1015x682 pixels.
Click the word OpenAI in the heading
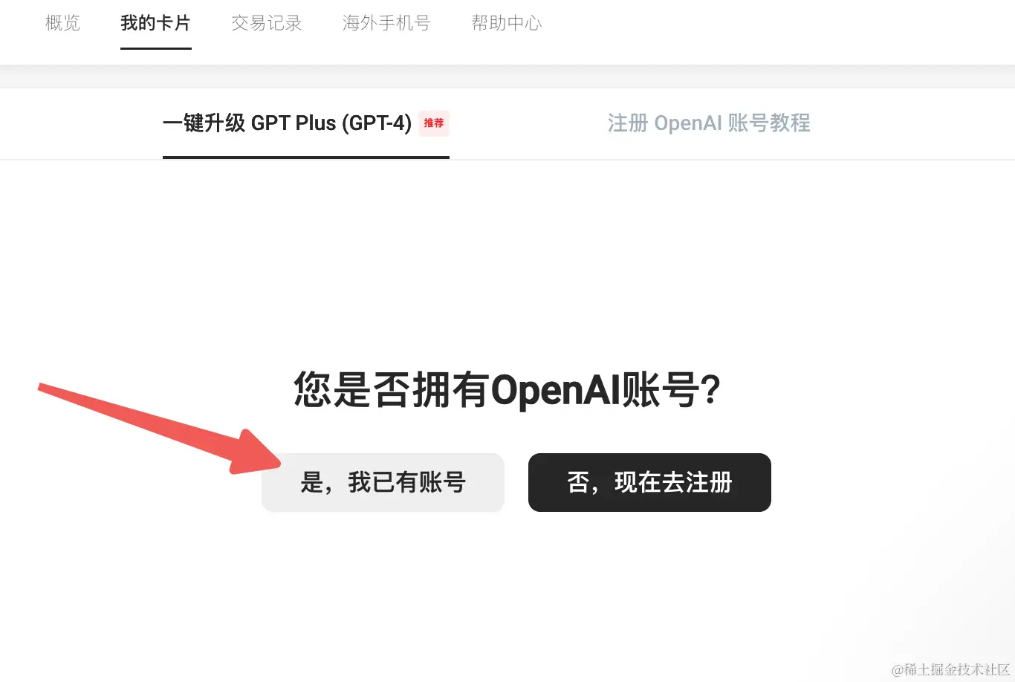click(556, 391)
